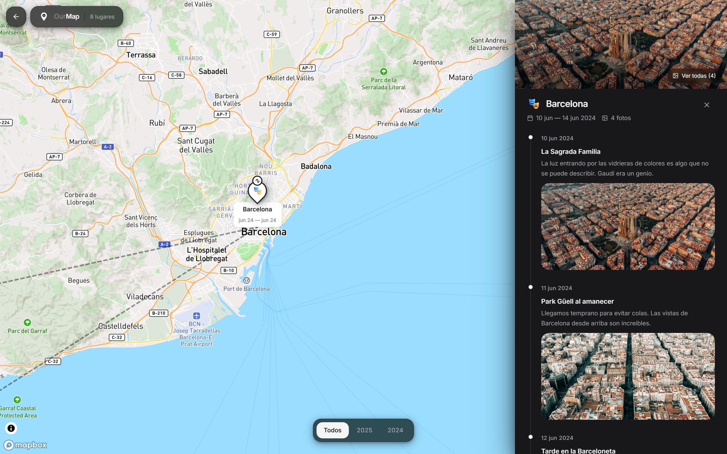
Task: Open the map info attribution icon
Action: [11, 428]
